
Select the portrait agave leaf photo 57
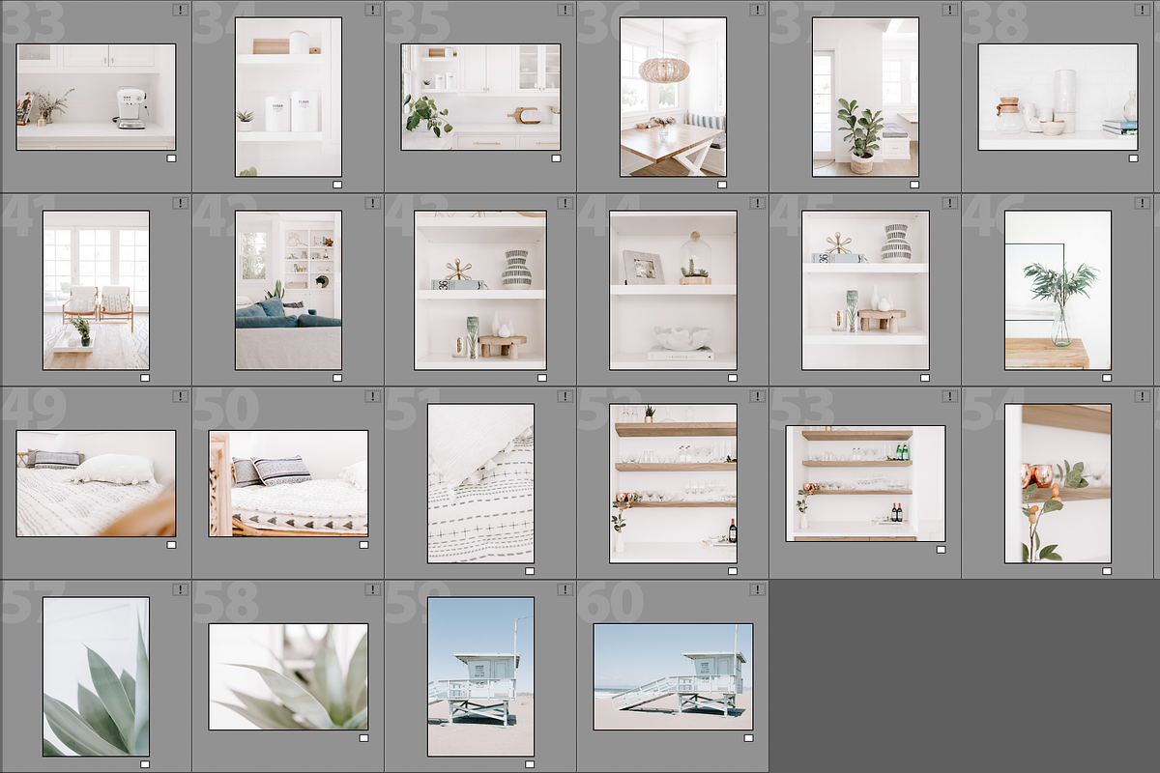click(x=96, y=676)
